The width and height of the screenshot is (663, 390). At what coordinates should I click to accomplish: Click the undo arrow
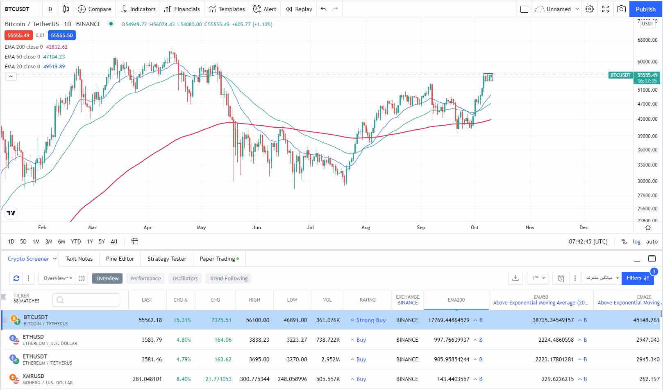(324, 9)
